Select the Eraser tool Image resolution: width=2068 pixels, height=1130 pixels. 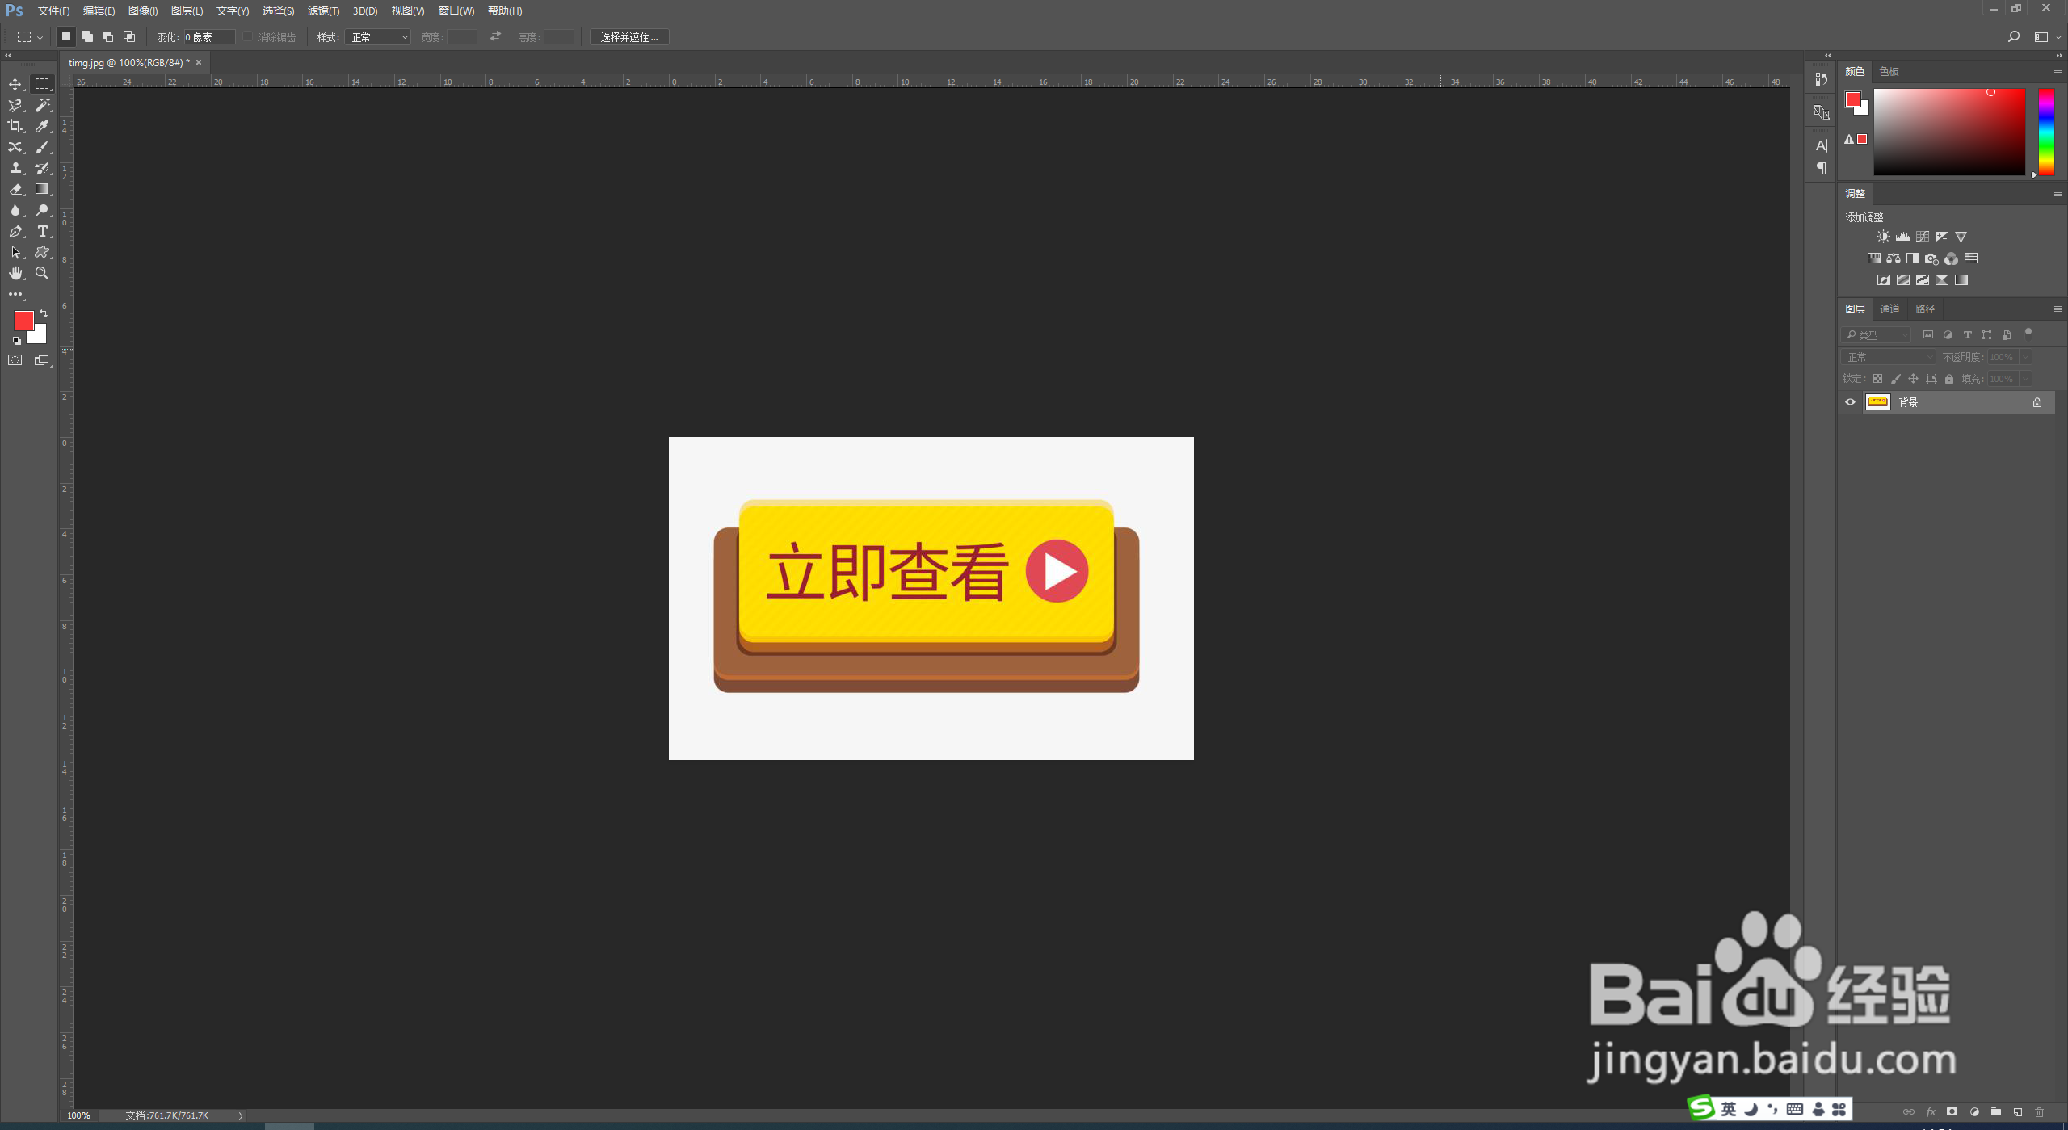tap(15, 189)
